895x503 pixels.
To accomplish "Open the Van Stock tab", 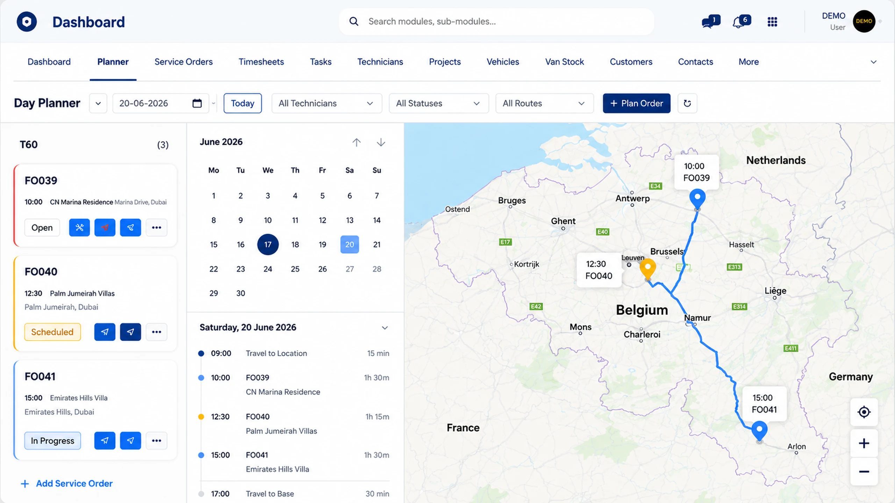I will click(x=565, y=62).
